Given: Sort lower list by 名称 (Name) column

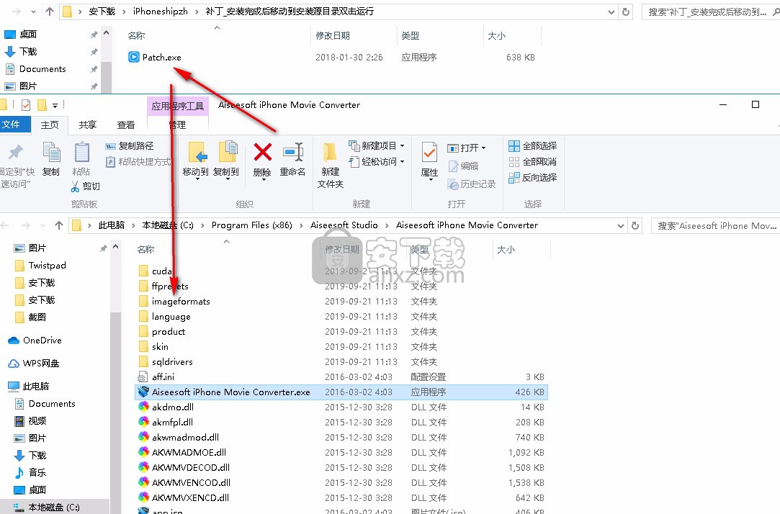Looking at the screenshot, I should [x=145, y=250].
